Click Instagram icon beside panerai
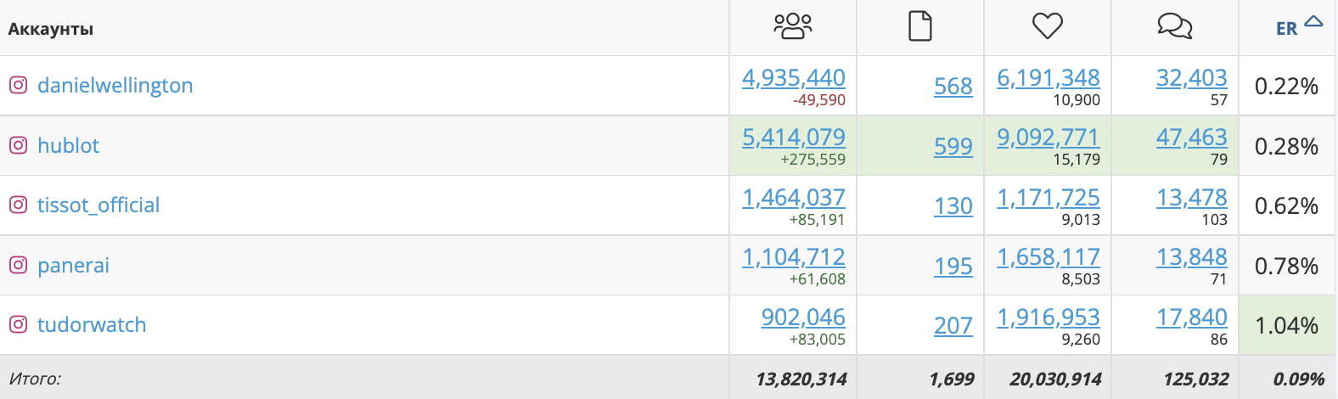 (18, 265)
